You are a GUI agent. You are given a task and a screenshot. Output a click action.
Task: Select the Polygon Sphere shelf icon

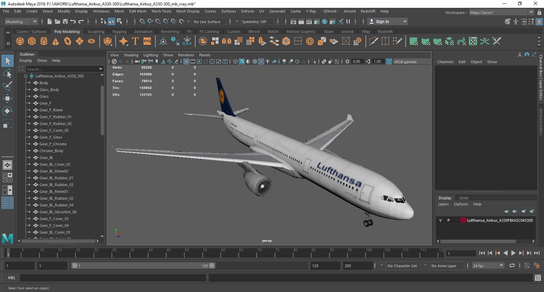click(20, 41)
